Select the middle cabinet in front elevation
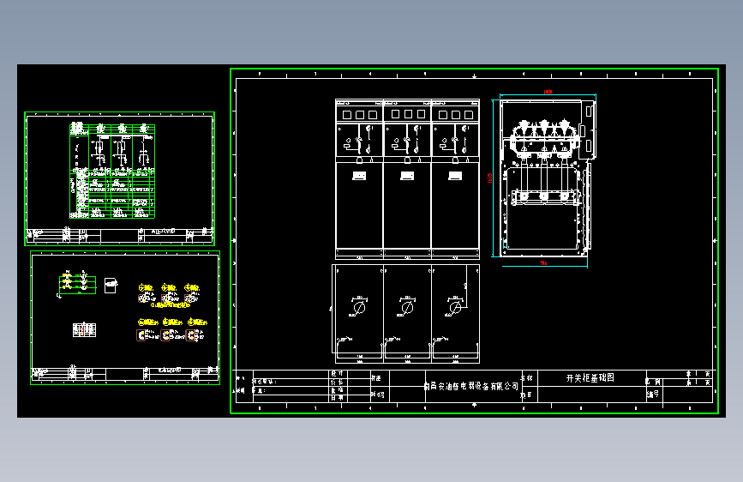743x482 pixels. (407, 179)
